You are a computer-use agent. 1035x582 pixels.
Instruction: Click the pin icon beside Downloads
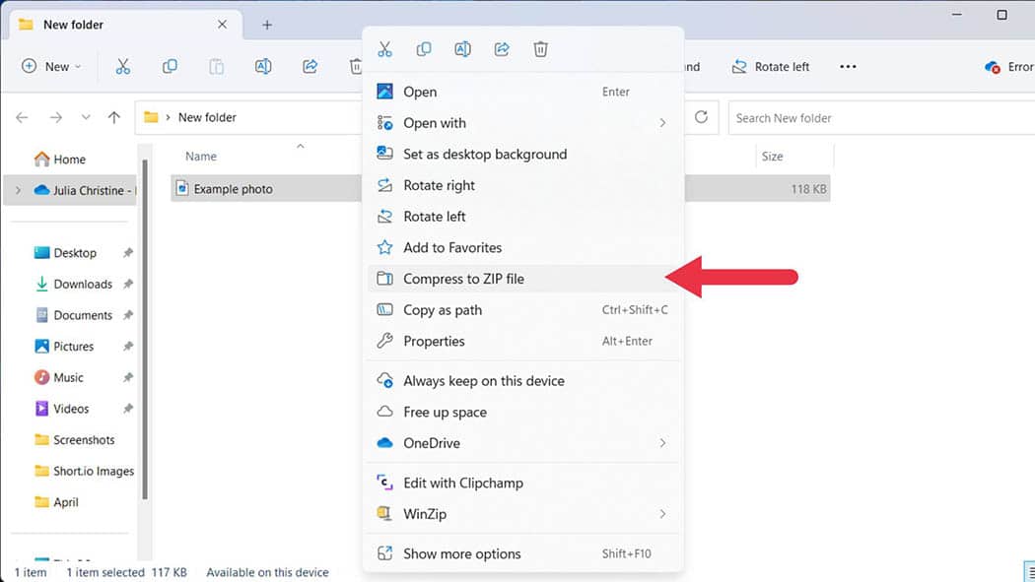click(x=128, y=284)
